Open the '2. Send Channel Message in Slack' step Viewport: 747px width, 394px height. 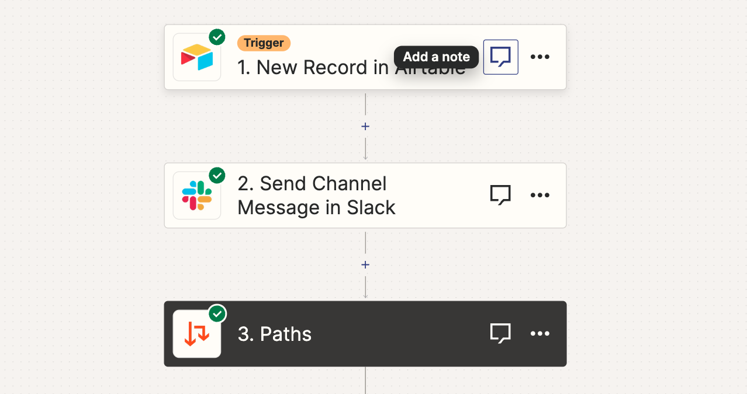(365, 196)
